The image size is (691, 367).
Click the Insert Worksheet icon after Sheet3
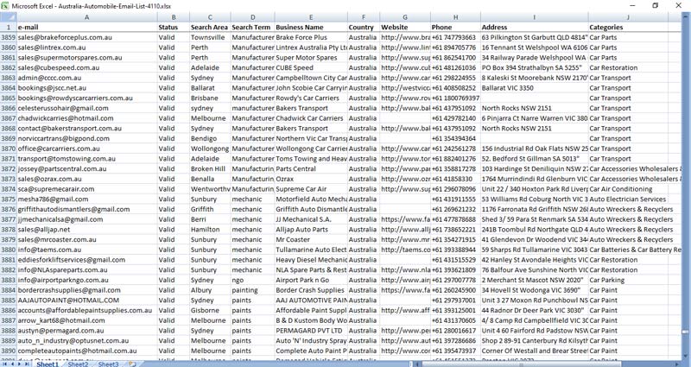click(x=132, y=364)
